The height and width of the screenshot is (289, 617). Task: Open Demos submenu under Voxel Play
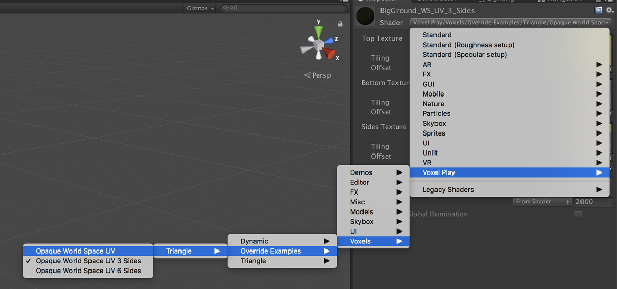click(x=373, y=172)
